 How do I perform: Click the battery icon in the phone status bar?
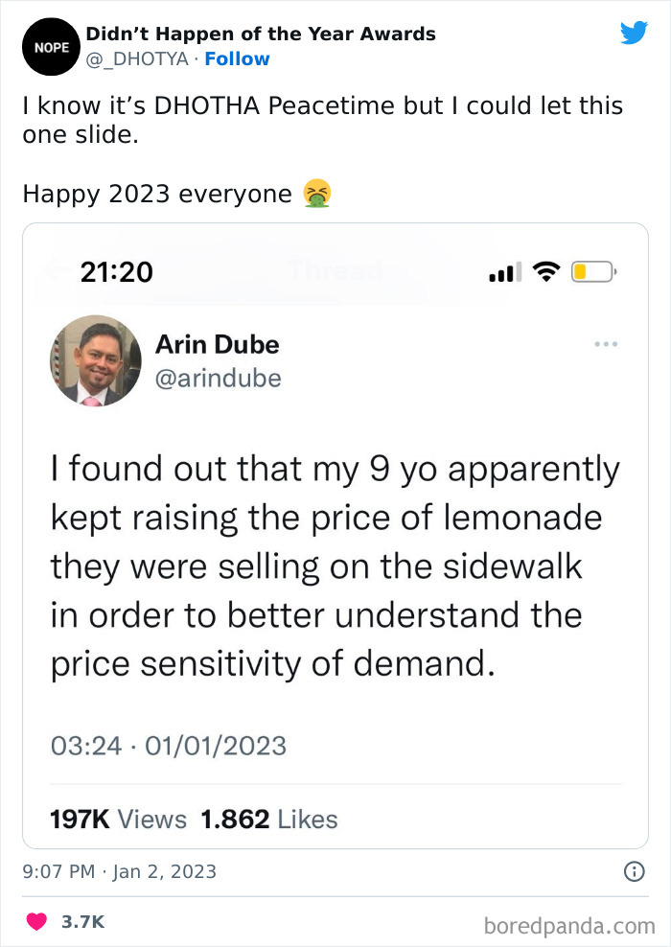click(x=592, y=272)
